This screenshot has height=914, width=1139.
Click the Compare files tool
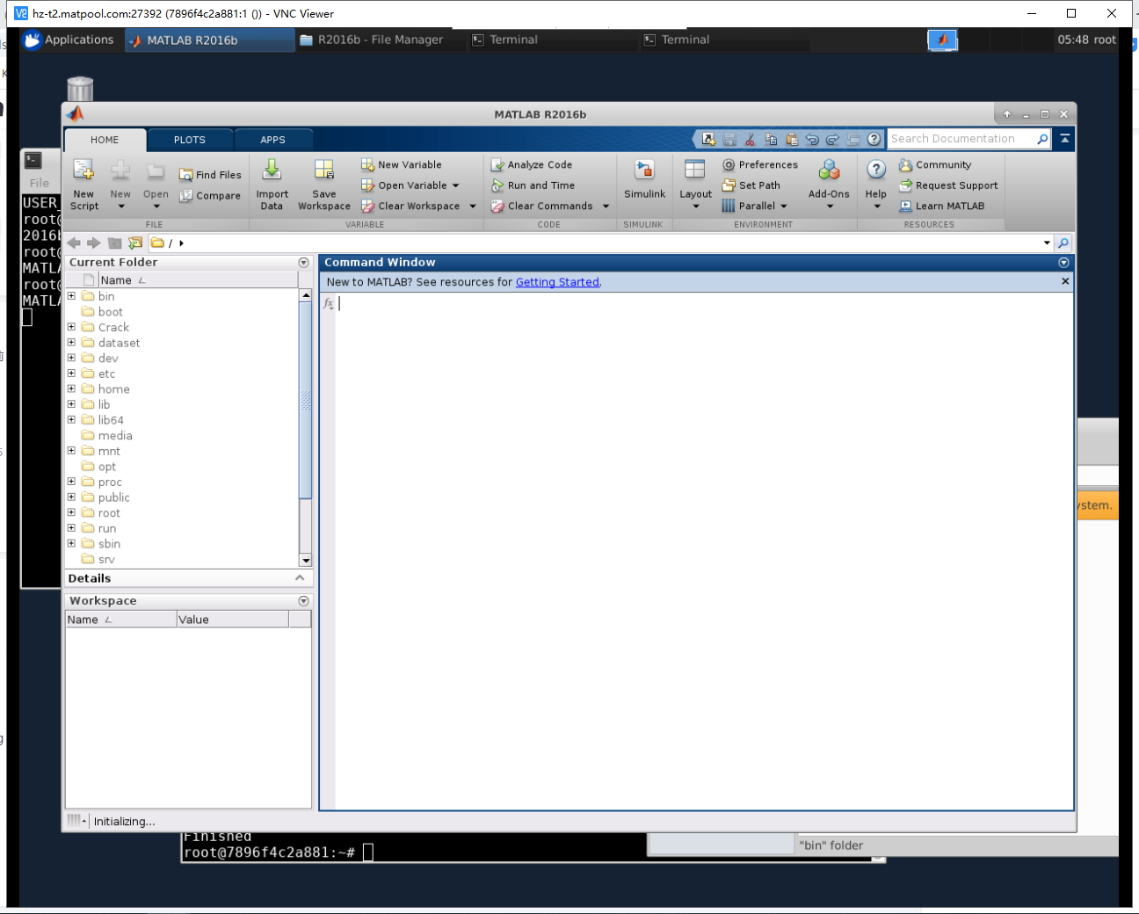210,196
